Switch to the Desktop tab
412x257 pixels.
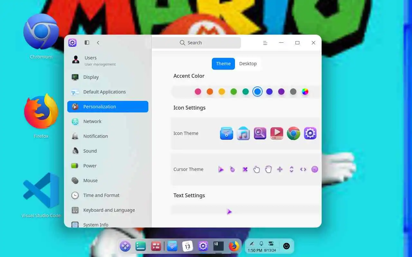[x=248, y=64]
